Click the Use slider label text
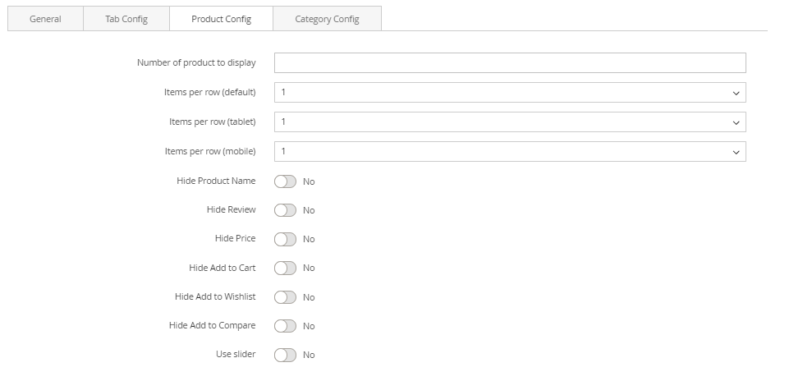This screenshot has height=381, width=803. (x=236, y=354)
